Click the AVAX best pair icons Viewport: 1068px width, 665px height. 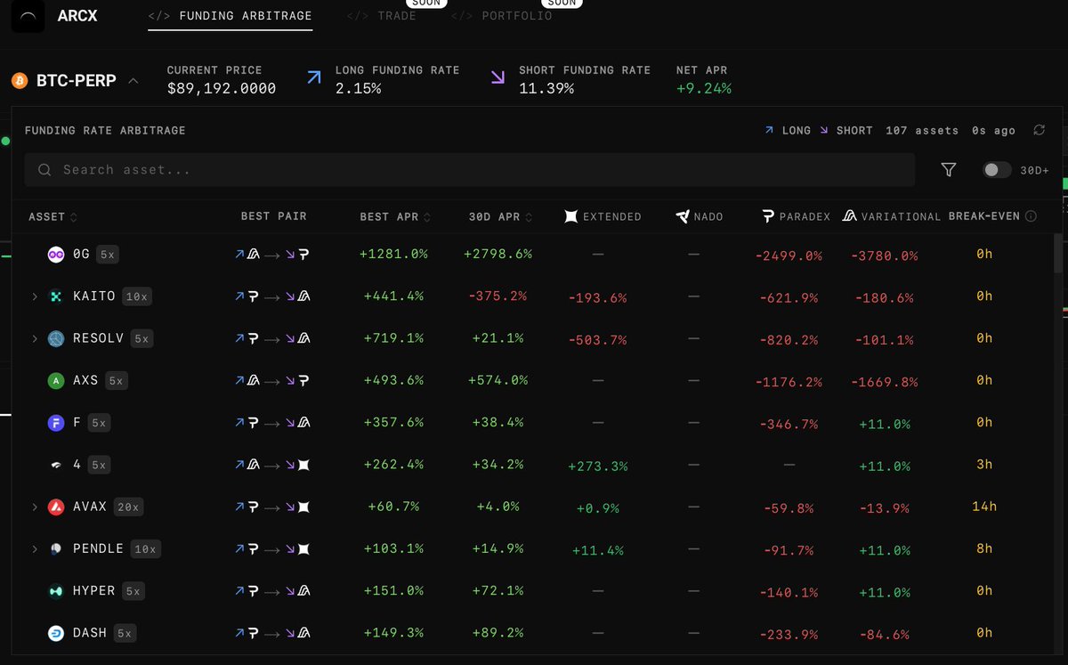272,507
